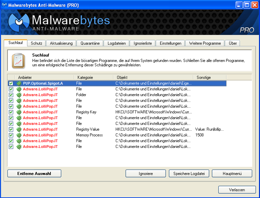Click the bug icon beside PUP.Optional.Spigot.A

pos(19,83)
